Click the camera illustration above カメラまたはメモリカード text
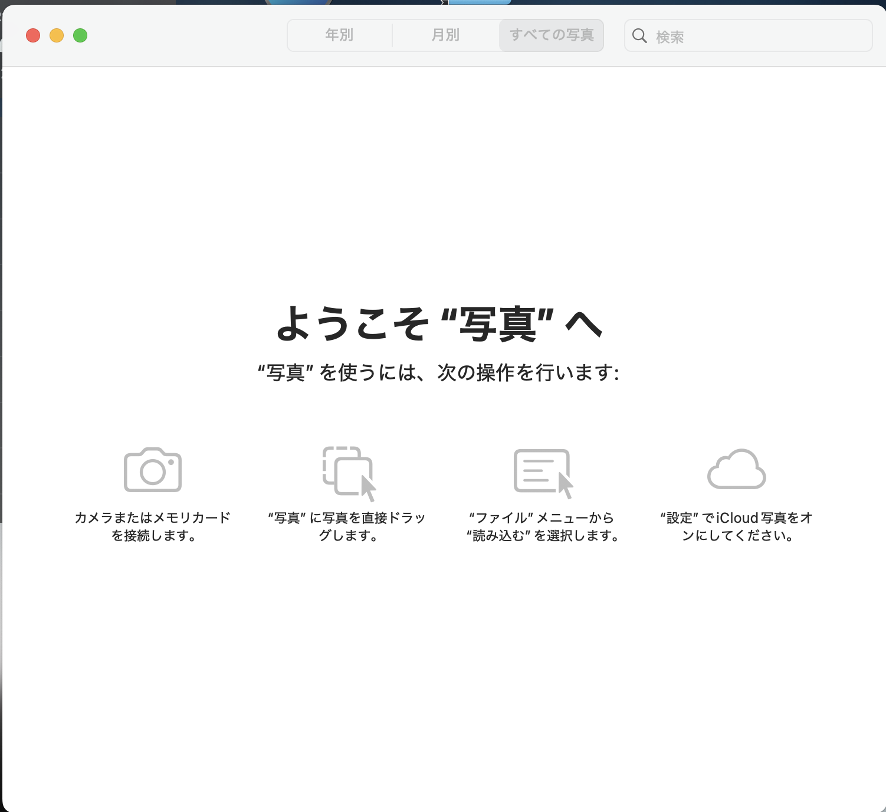 click(x=152, y=470)
